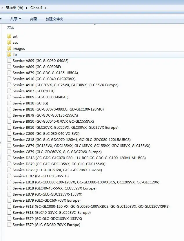Select Service B910 (GLC20VX, GLC25VX, GLC30VX, GLC35VX Europe)
Viewport: 184px width, 241px height.
65,127
